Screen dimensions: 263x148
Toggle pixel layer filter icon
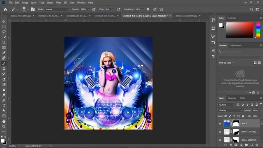(x=238, y=105)
